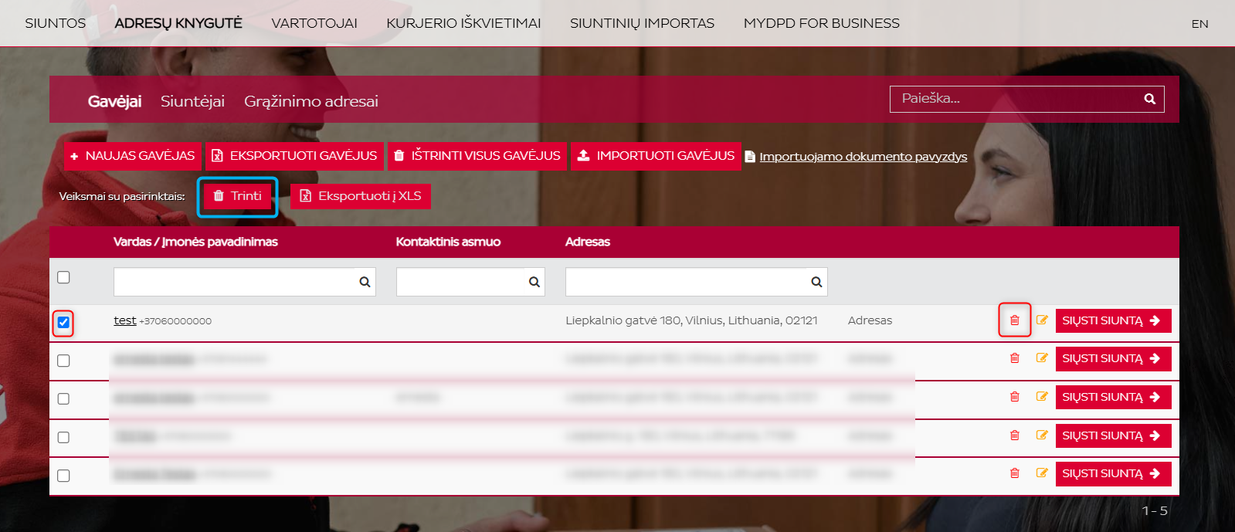
Task: Click inside the Paieška search input
Action: coord(1012,99)
